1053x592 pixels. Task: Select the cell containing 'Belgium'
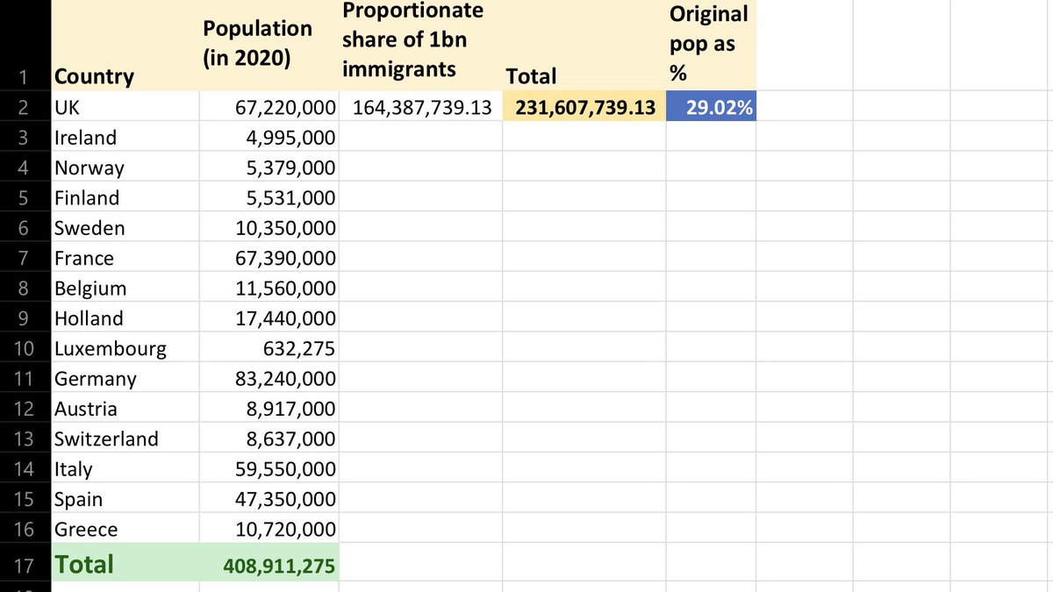(x=125, y=288)
